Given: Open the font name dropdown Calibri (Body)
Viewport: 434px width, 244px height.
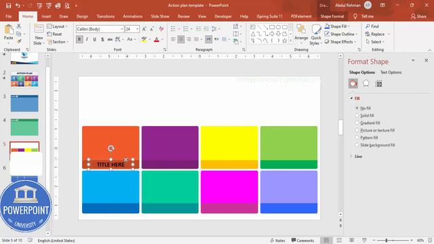Looking at the screenshot, I should (x=122, y=29).
